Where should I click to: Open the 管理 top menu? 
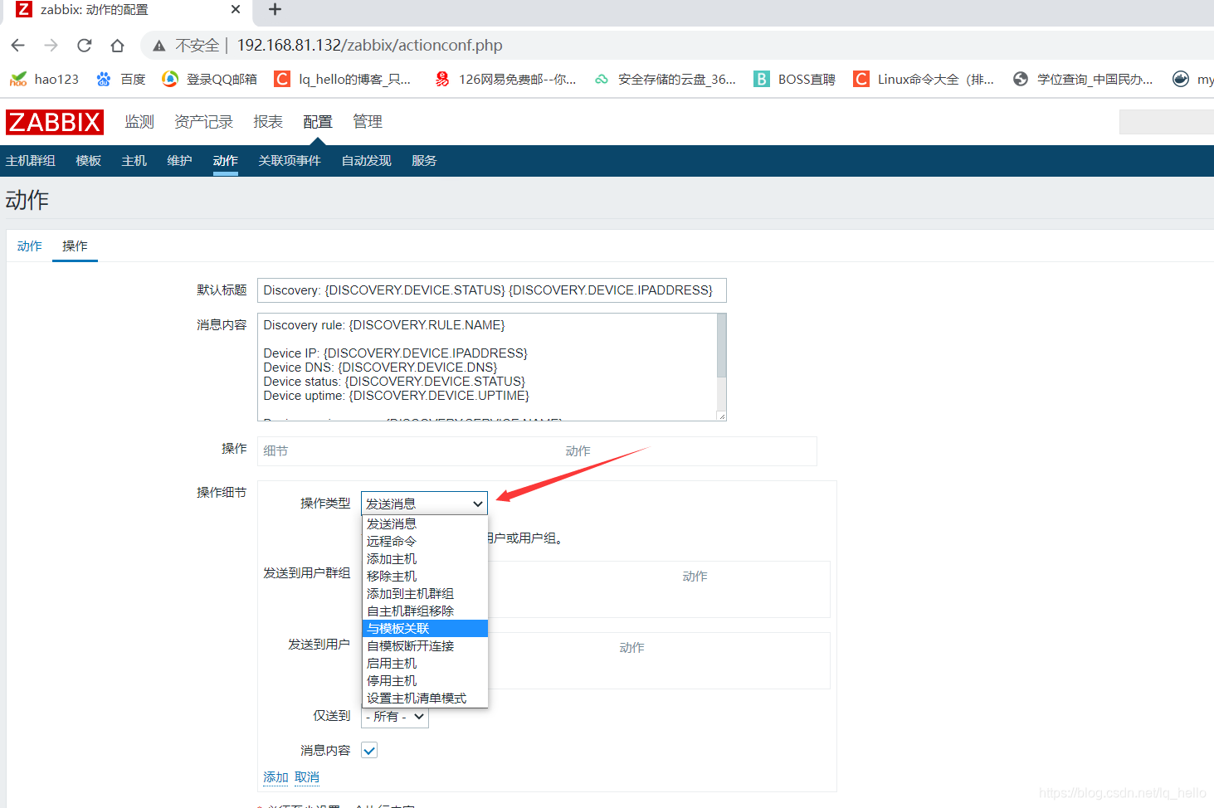tap(368, 122)
